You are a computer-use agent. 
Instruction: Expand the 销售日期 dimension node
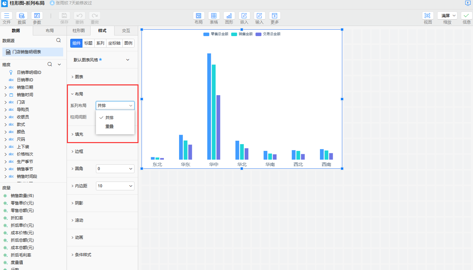coord(5,87)
